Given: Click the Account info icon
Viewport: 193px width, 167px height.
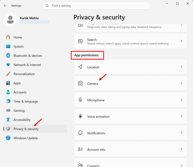Looking at the screenshot, I should point(80,149).
